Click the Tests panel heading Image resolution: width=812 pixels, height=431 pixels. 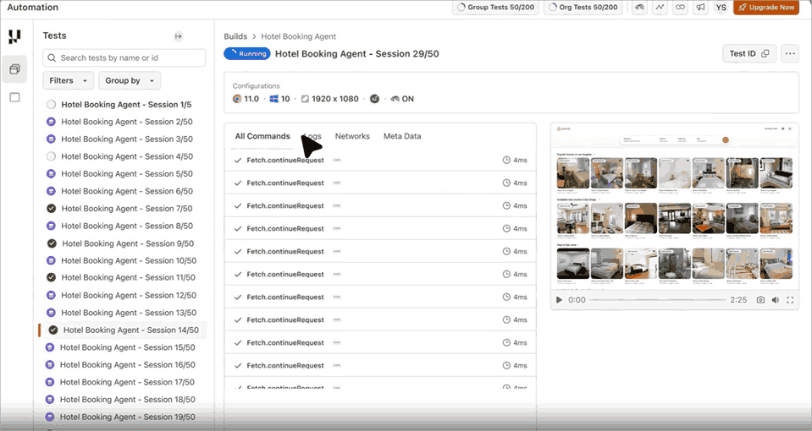pyautogui.click(x=54, y=35)
